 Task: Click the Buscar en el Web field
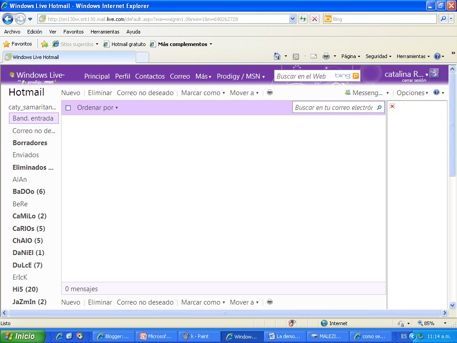pos(303,76)
